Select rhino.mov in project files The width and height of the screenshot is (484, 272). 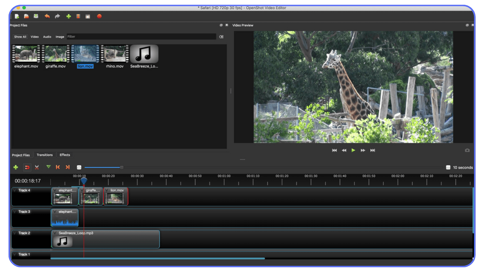pos(115,56)
